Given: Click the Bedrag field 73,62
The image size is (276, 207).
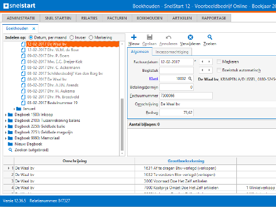Looking at the screenshot, I should coord(177,113).
